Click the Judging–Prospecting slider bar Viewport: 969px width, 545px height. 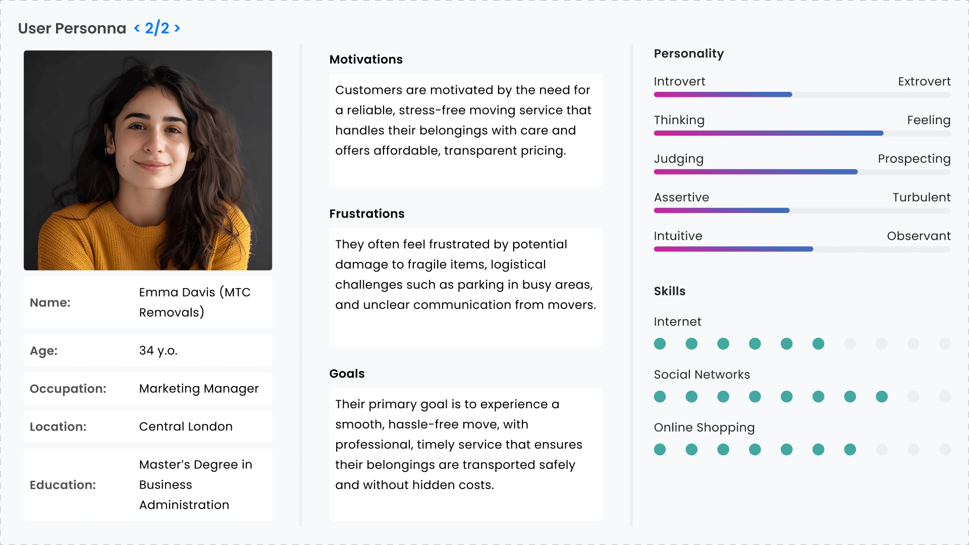click(x=802, y=172)
